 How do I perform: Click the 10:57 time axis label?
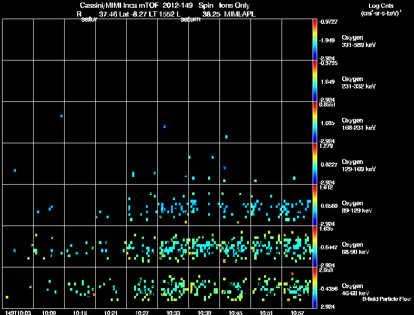pyautogui.click(x=297, y=312)
